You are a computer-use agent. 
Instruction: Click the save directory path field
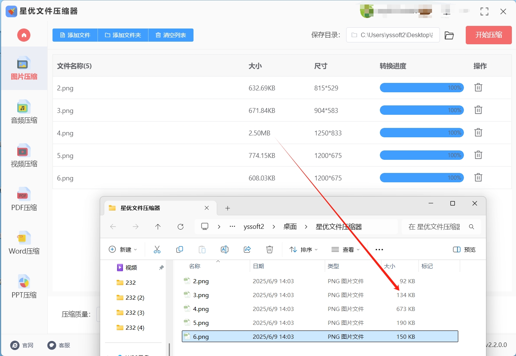click(393, 35)
